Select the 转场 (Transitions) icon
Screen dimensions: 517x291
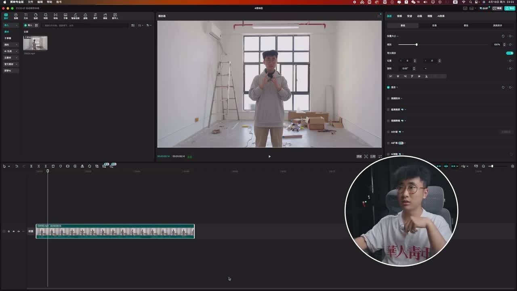click(x=55, y=16)
